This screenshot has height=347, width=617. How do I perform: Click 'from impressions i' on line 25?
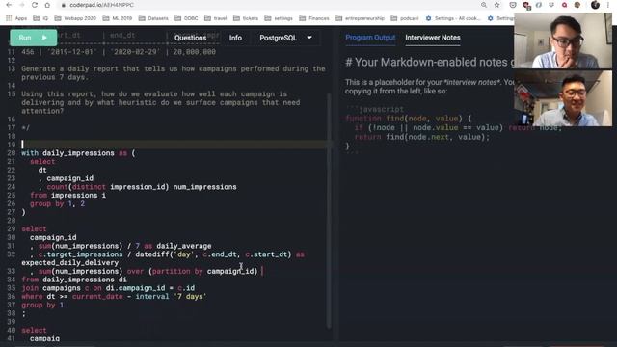tap(68, 195)
